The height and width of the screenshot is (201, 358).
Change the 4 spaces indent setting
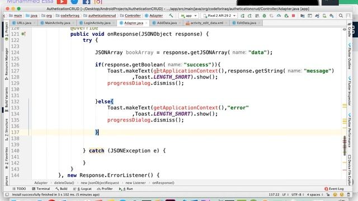pos(315,195)
